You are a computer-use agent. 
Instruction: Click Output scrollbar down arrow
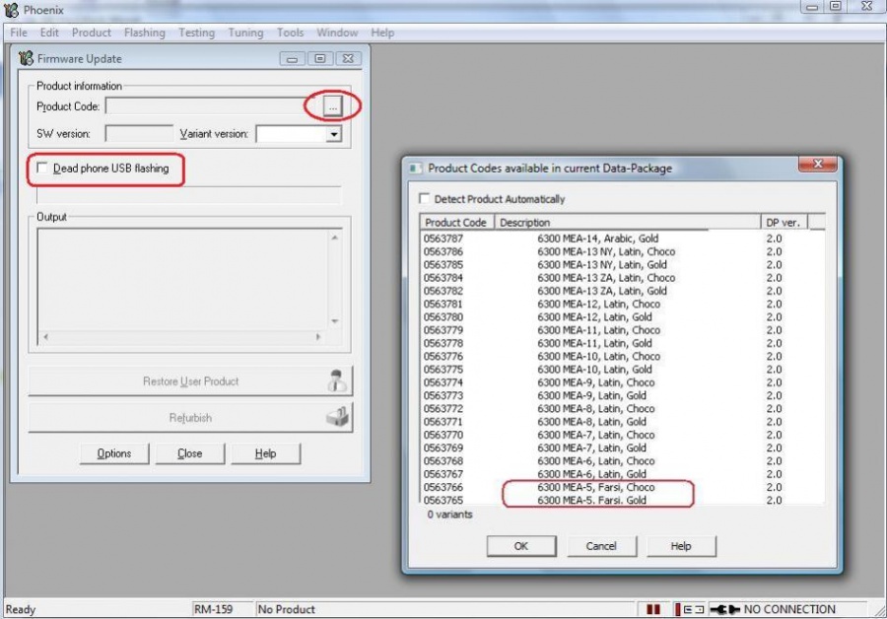pyautogui.click(x=335, y=320)
